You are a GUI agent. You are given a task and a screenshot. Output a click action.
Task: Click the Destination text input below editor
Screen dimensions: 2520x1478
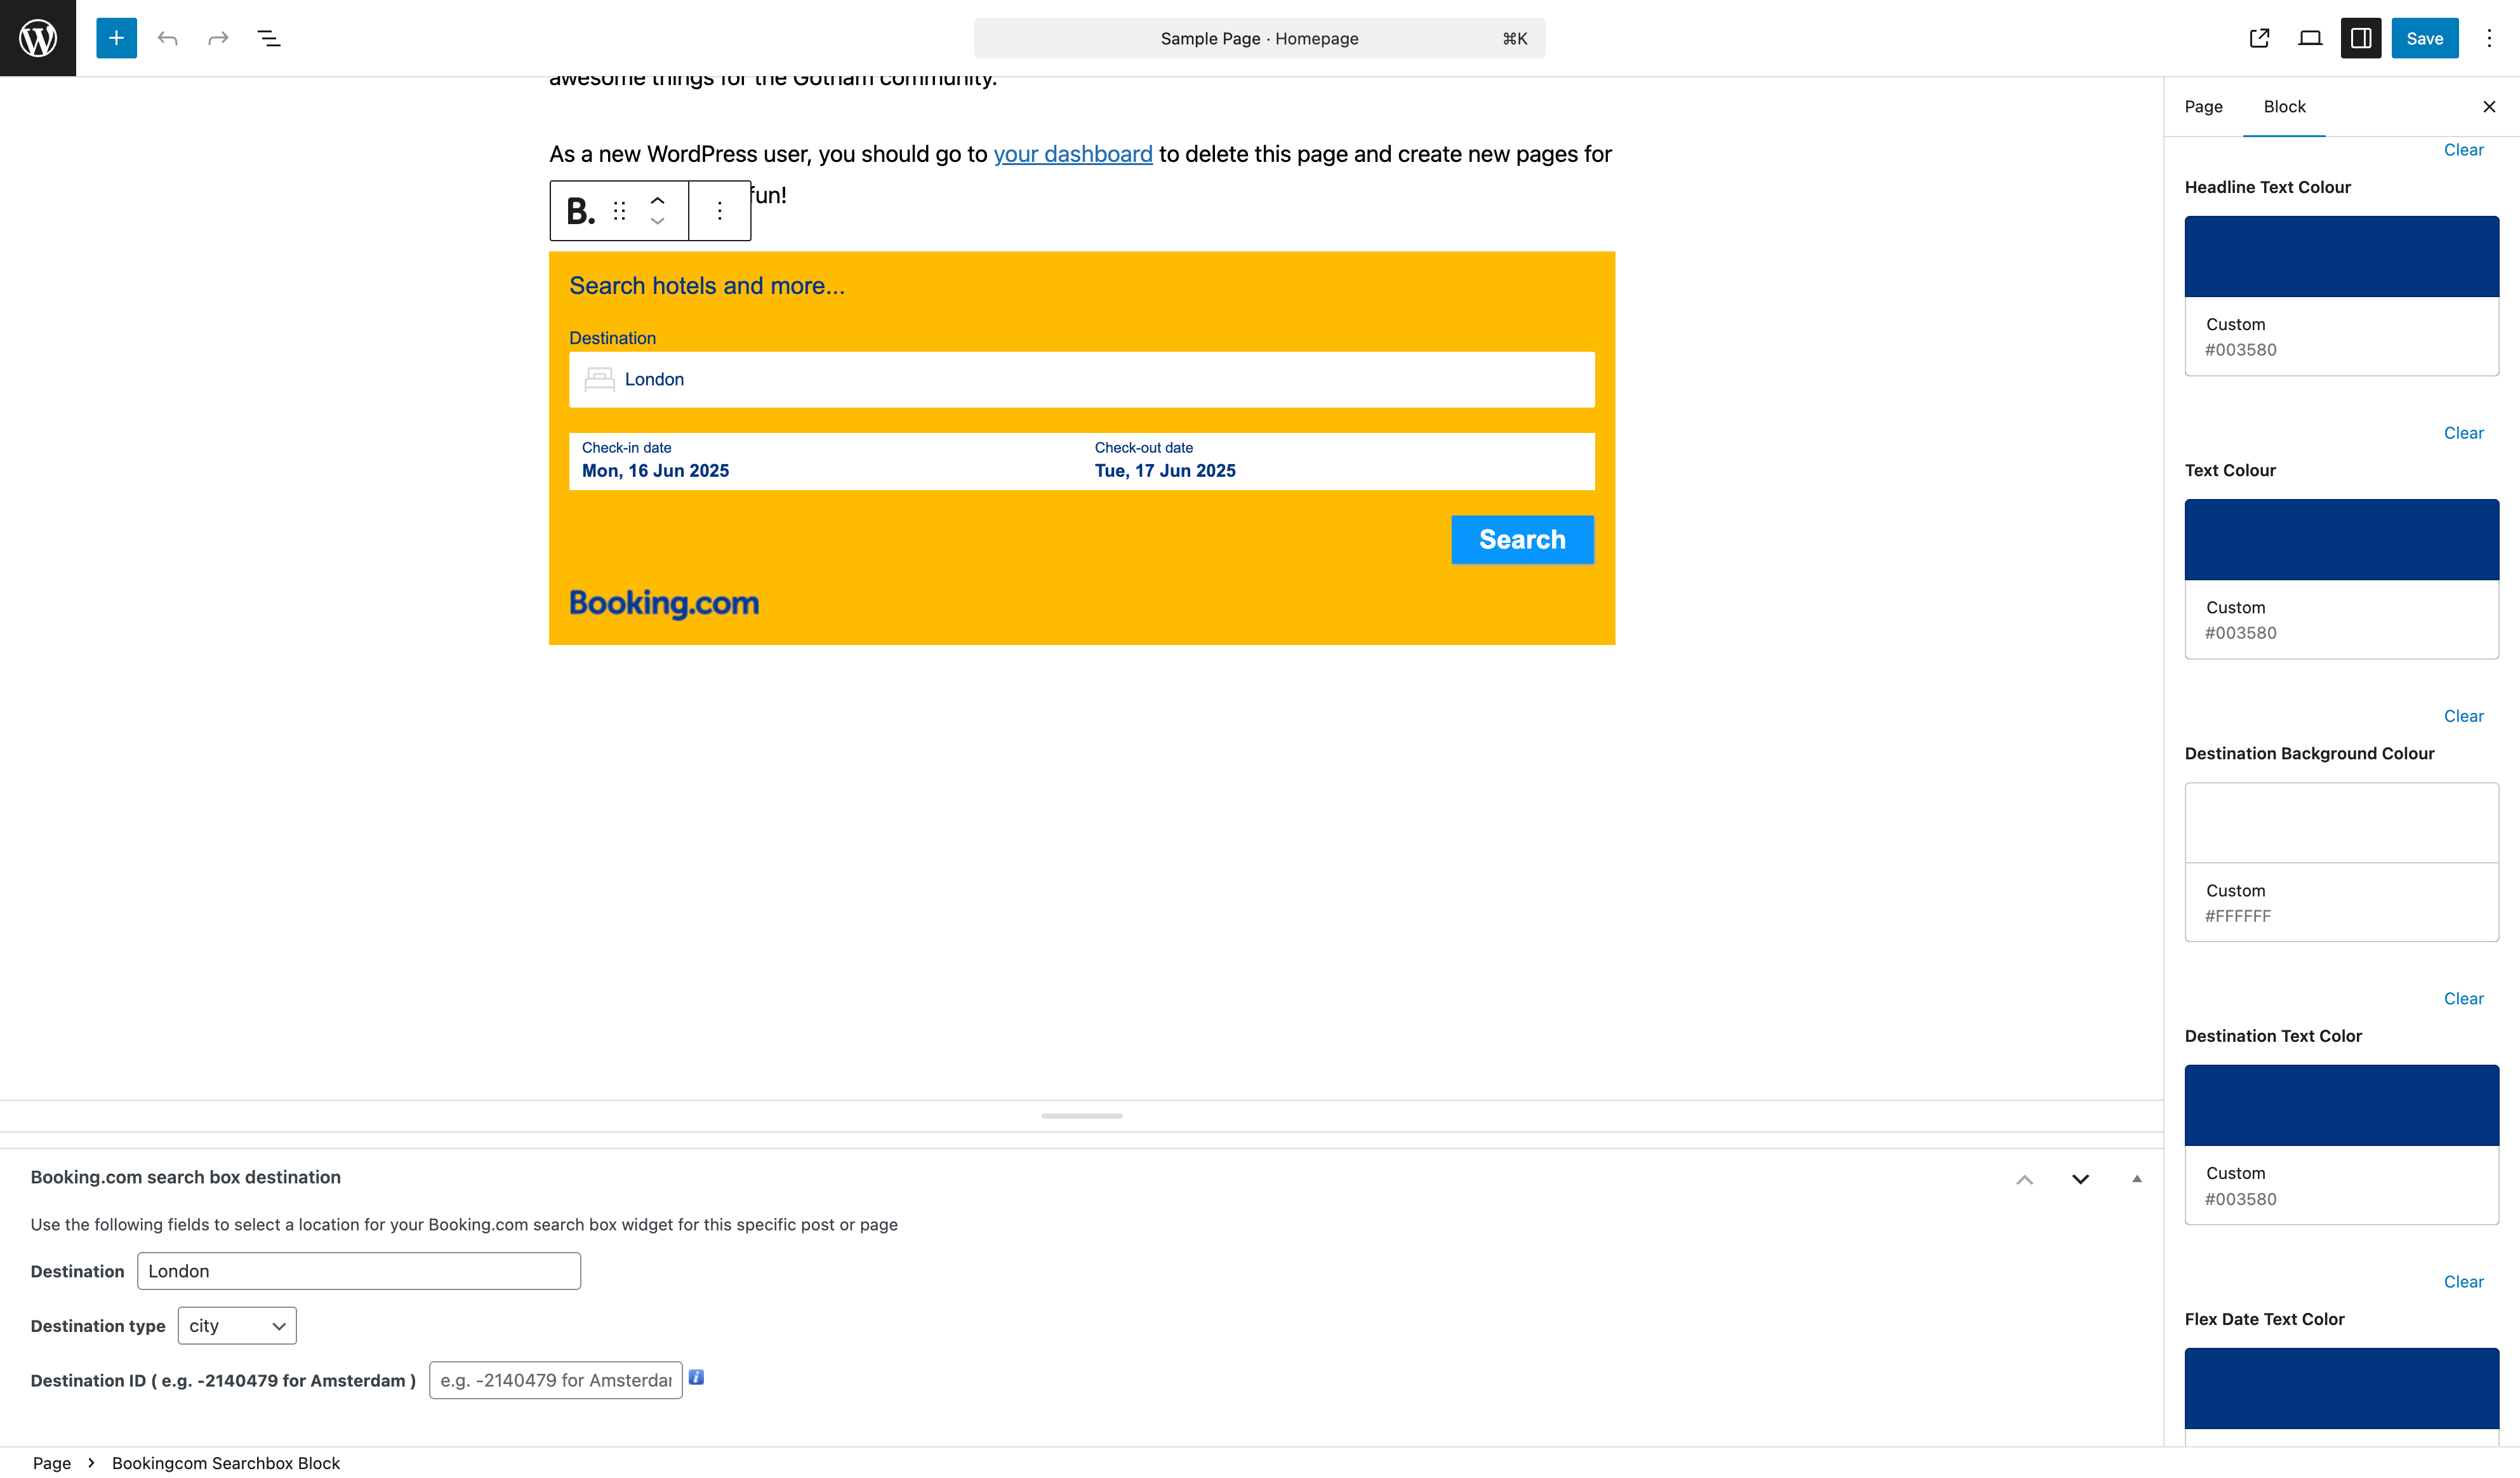click(x=359, y=1271)
